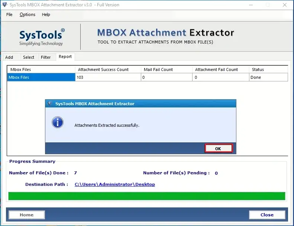Click the green extraction progress bar

pos(146,196)
